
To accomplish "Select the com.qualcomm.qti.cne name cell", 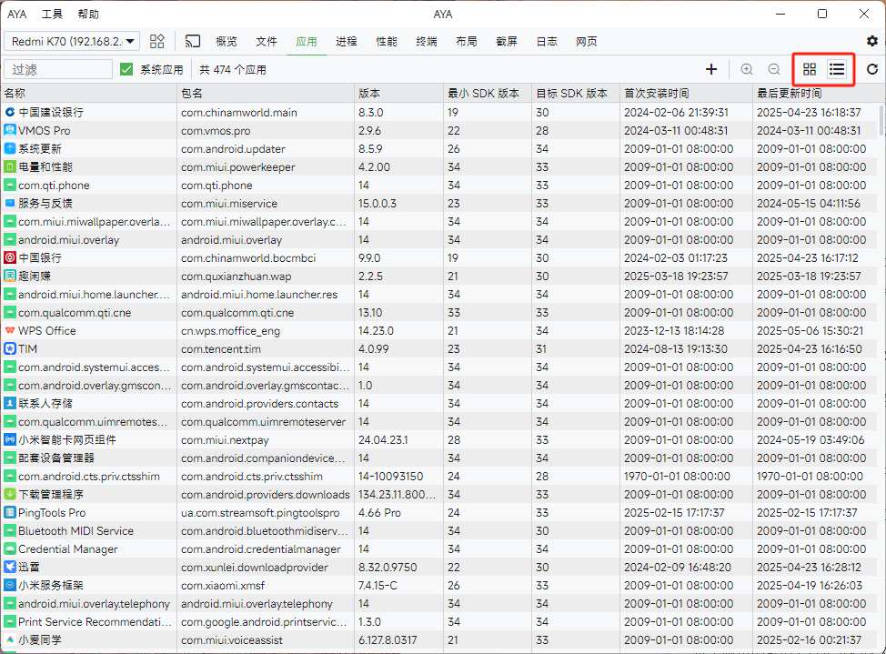I will pos(75,313).
